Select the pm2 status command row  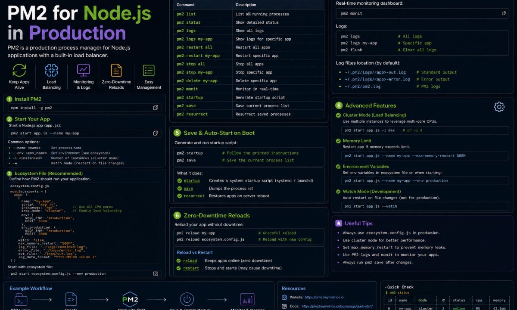click(249, 22)
